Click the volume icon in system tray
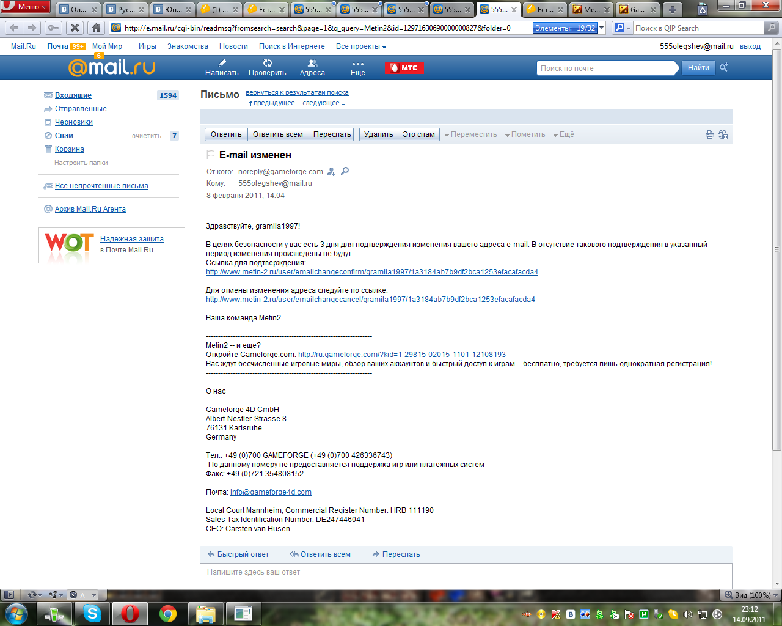Viewport: 782px width, 626px height. [688, 614]
